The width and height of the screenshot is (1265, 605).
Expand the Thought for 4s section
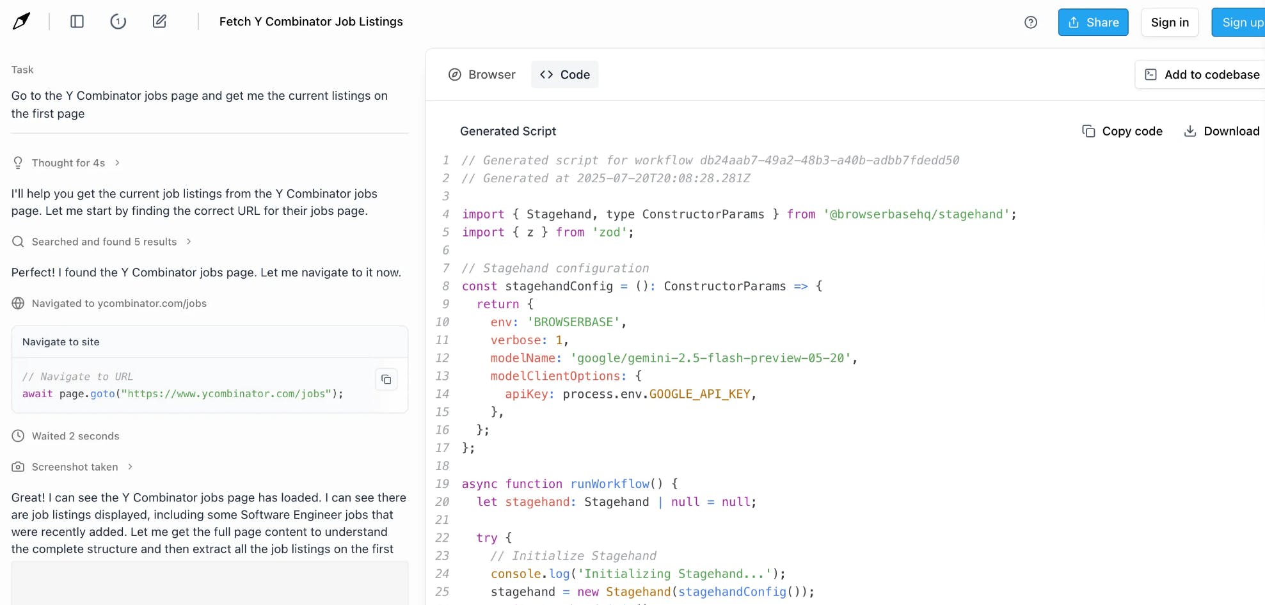[x=76, y=163]
